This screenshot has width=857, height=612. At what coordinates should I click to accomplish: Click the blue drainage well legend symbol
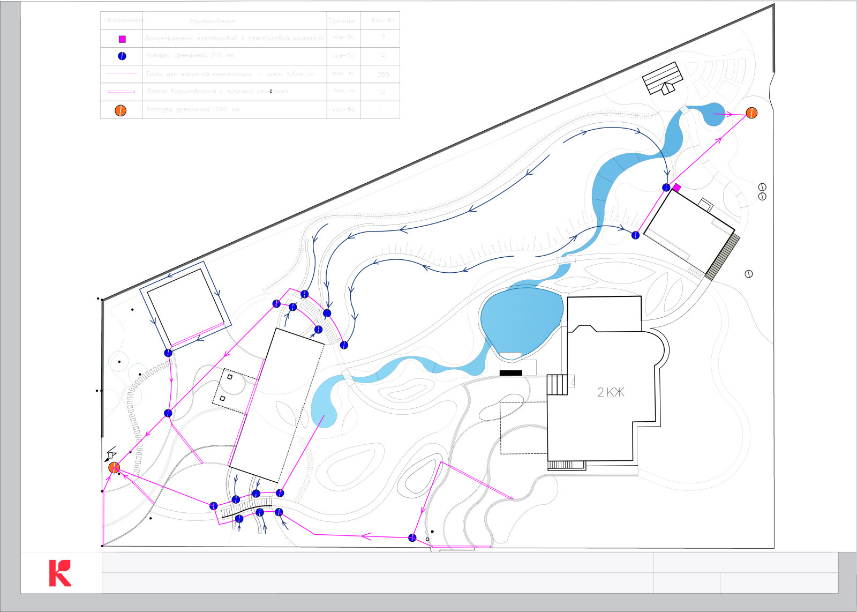(122, 56)
